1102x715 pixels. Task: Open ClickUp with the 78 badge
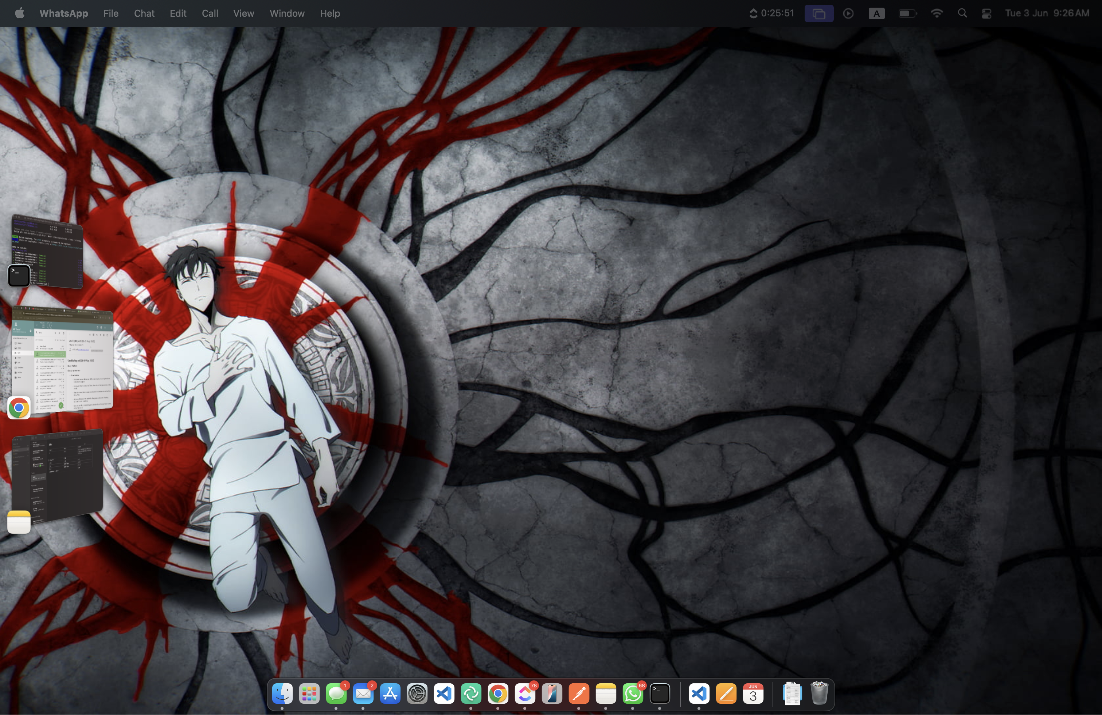(525, 693)
